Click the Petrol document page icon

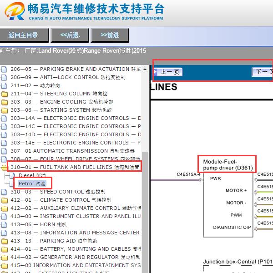coord(12,184)
